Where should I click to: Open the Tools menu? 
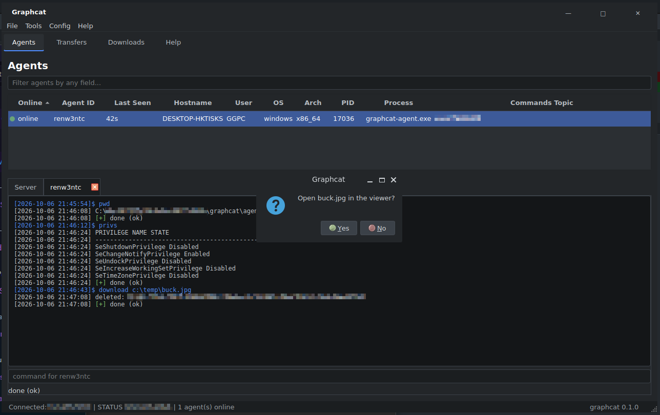pyautogui.click(x=34, y=26)
